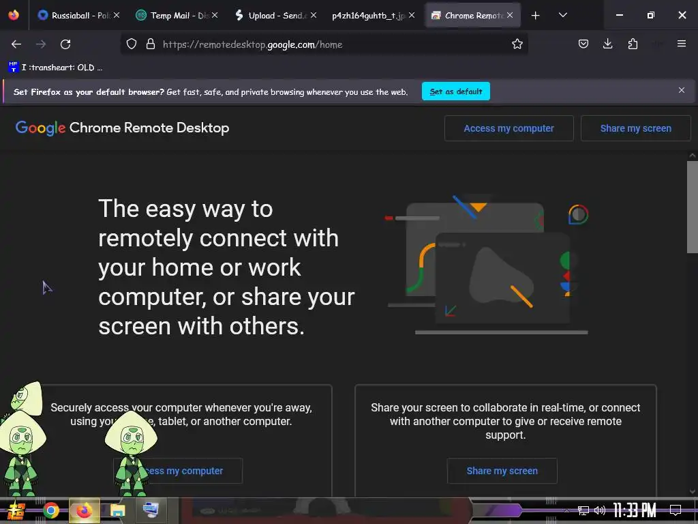Click the page vertical scrollbar thumb
The width and height of the screenshot is (698, 524).
click(693, 207)
